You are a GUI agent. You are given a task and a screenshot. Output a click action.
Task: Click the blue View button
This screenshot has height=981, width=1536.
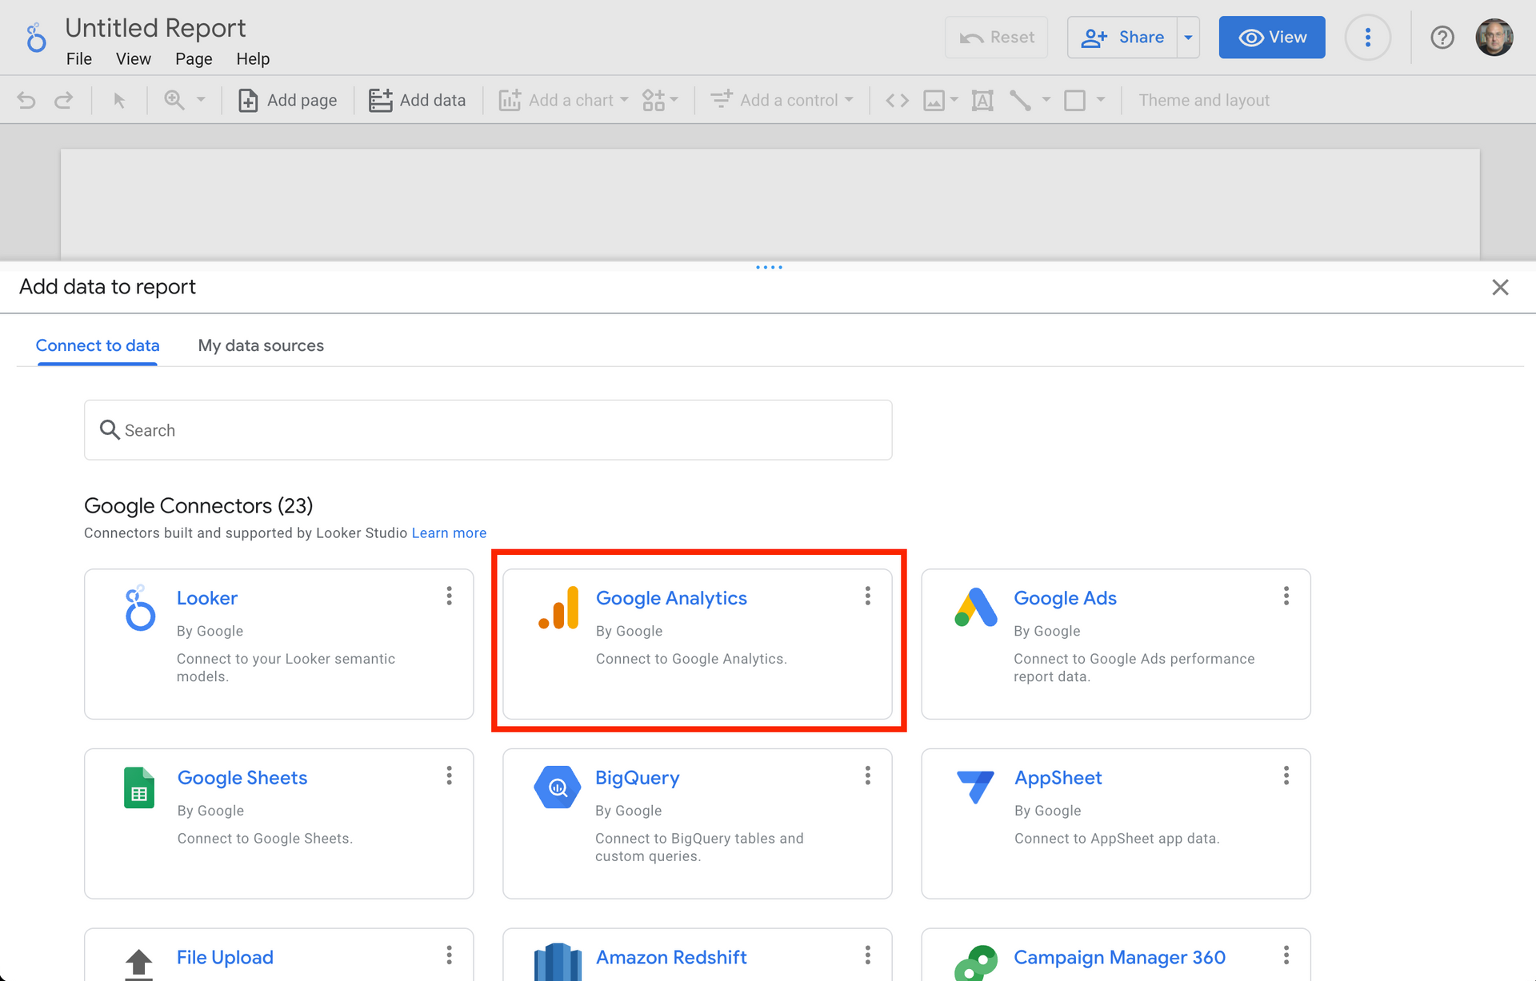tap(1272, 38)
